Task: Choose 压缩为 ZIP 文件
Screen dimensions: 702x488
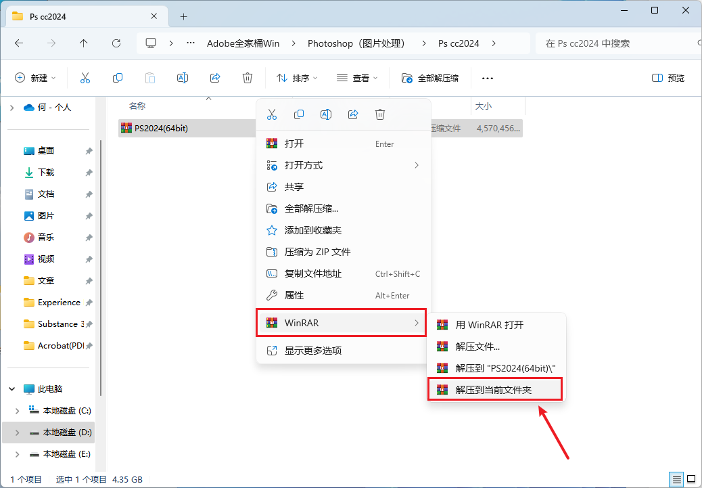Action: [x=344, y=252]
